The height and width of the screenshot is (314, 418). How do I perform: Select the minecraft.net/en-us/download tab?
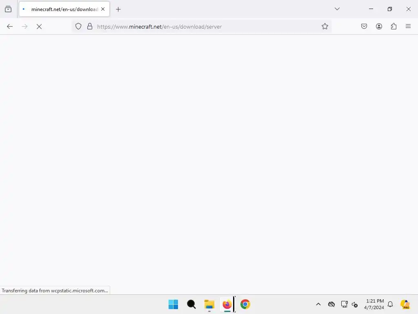[64, 9]
